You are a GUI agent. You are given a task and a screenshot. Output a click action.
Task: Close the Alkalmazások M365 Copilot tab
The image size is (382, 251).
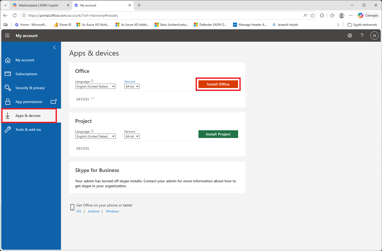68,5
